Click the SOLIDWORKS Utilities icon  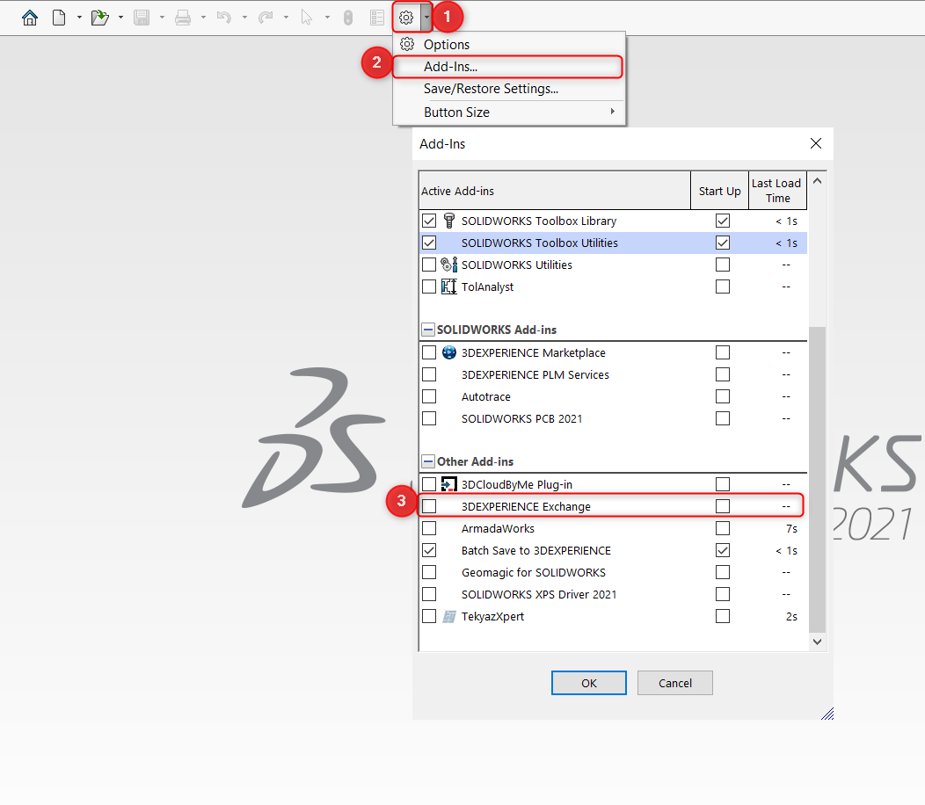(x=449, y=265)
